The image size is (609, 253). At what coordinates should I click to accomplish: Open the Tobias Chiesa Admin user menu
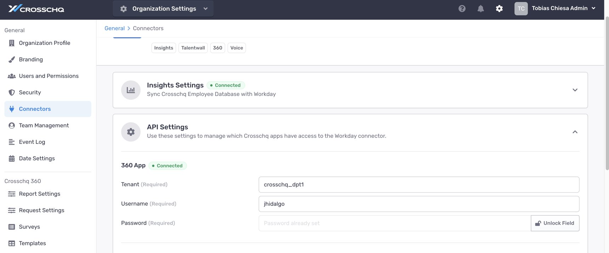[x=563, y=8]
